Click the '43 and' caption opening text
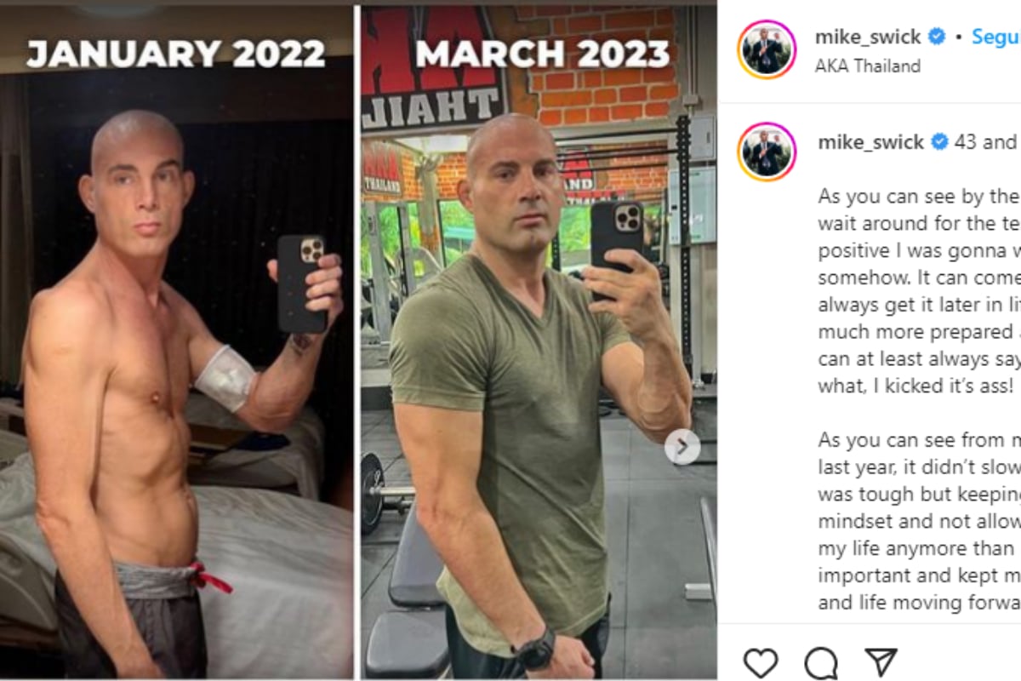Screen dimensions: 1021x681 tap(987, 142)
